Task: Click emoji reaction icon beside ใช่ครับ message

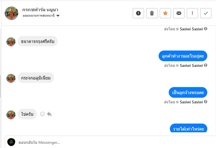Action: point(42,114)
